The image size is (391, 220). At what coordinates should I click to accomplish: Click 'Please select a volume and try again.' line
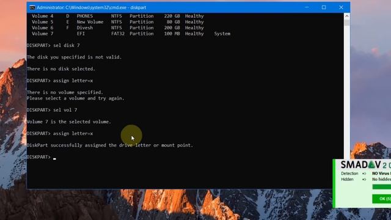click(75, 98)
